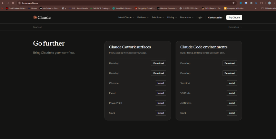Open the CVE - Search Results bookmark
The height and width of the screenshot is (139, 276).
78,8
